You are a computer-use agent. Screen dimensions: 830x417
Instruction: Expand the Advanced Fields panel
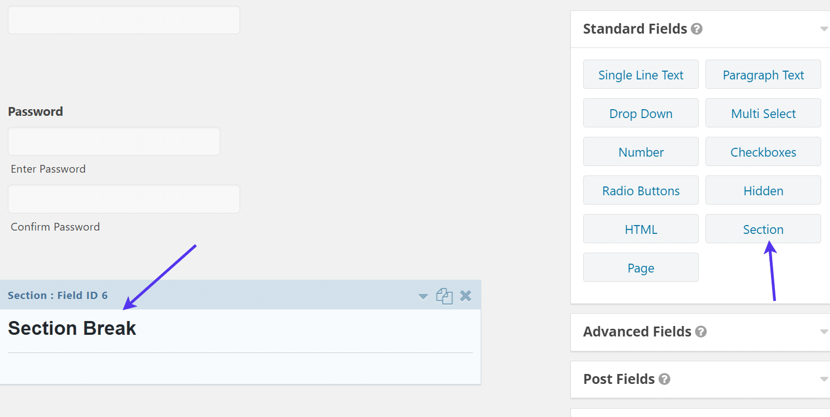tap(823, 332)
